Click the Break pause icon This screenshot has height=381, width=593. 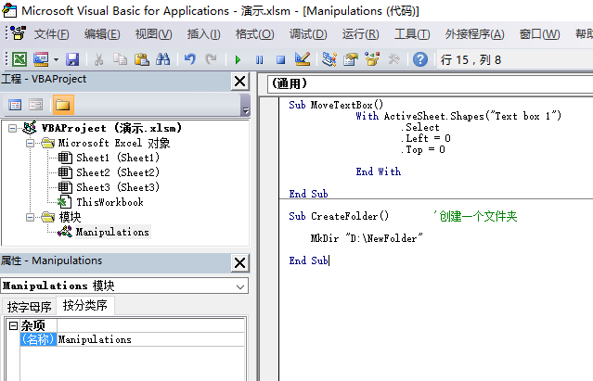pyautogui.click(x=260, y=59)
